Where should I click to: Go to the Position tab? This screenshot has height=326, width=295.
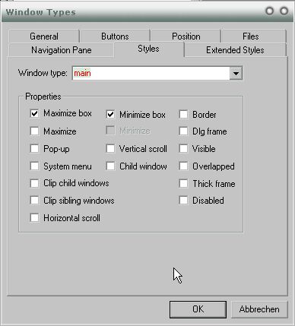(x=186, y=36)
